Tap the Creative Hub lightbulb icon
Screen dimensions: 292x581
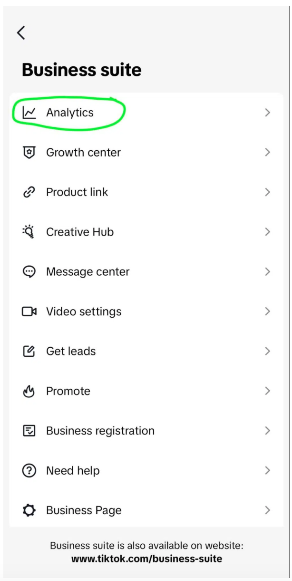click(x=29, y=232)
